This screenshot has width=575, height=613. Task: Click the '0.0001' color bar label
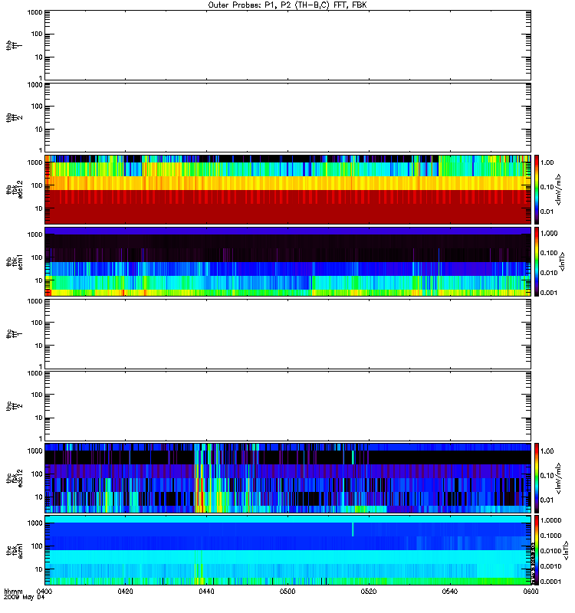click(550, 582)
